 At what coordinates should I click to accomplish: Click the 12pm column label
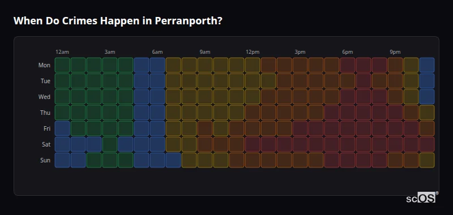(253, 52)
